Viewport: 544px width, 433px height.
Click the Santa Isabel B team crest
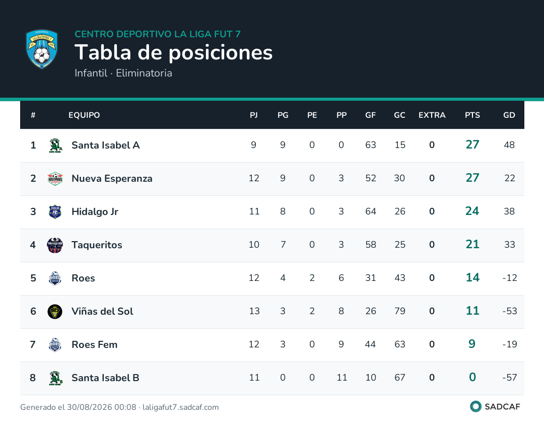(55, 378)
